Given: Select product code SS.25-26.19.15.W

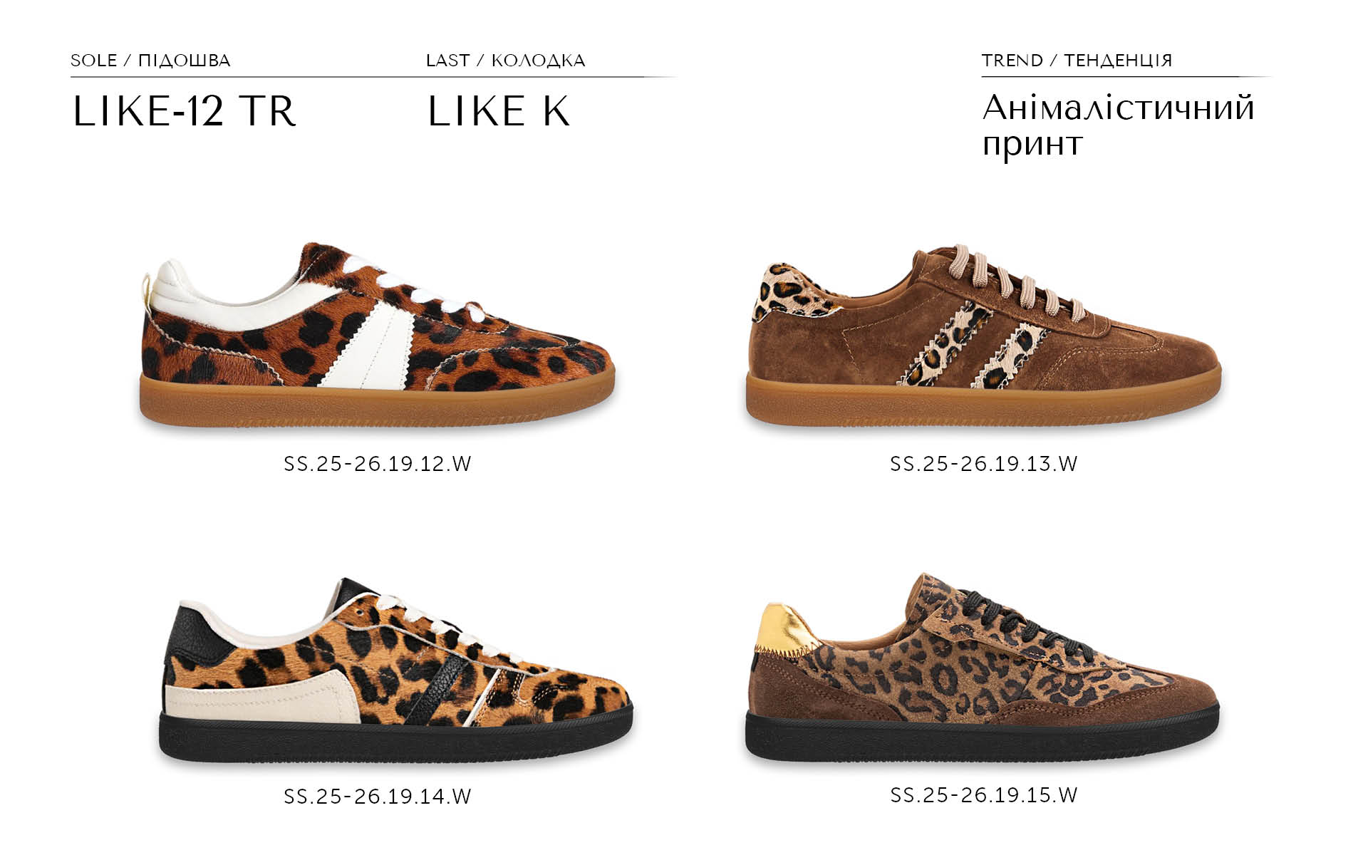Looking at the screenshot, I should [983, 794].
